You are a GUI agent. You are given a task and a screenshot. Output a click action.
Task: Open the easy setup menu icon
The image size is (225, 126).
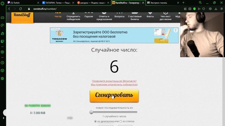pos(222,9)
